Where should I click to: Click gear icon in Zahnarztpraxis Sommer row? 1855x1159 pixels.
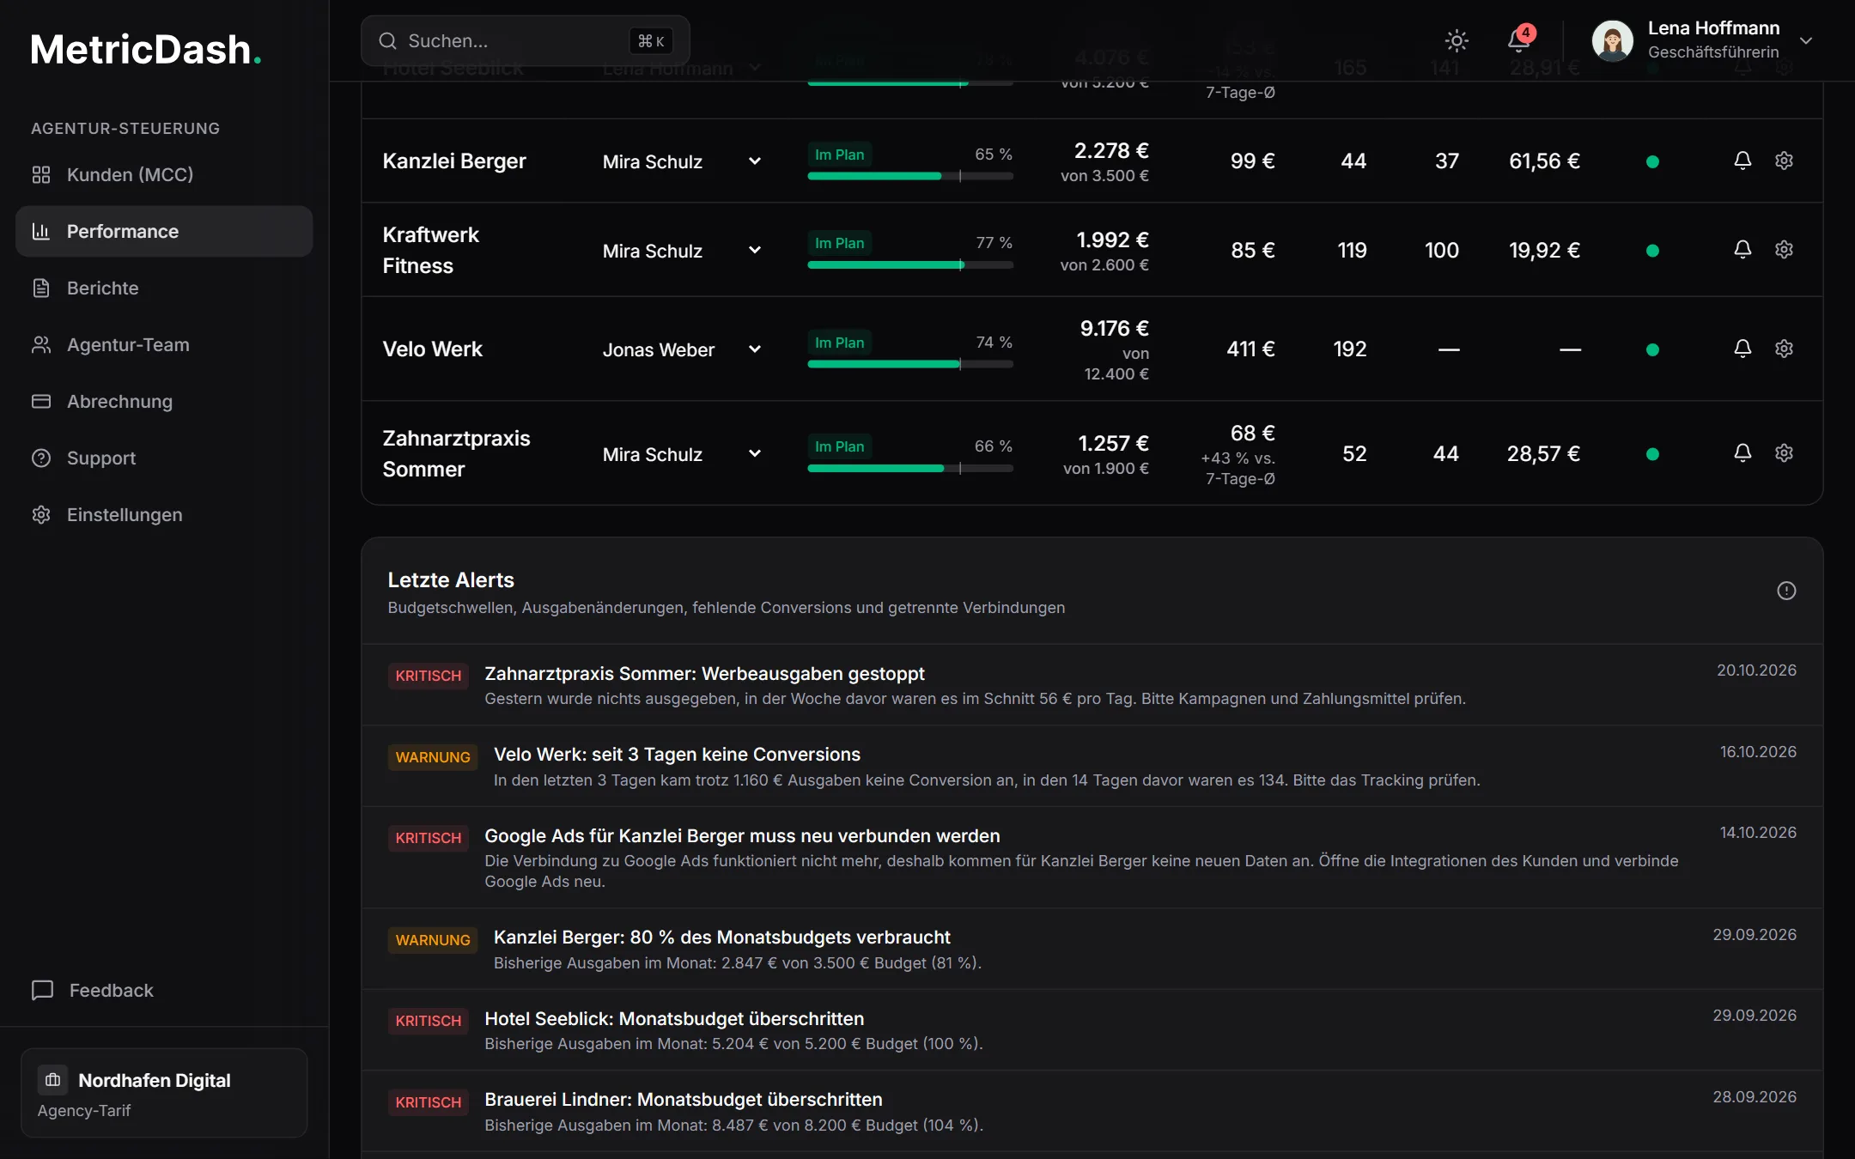tap(1784, 453)
